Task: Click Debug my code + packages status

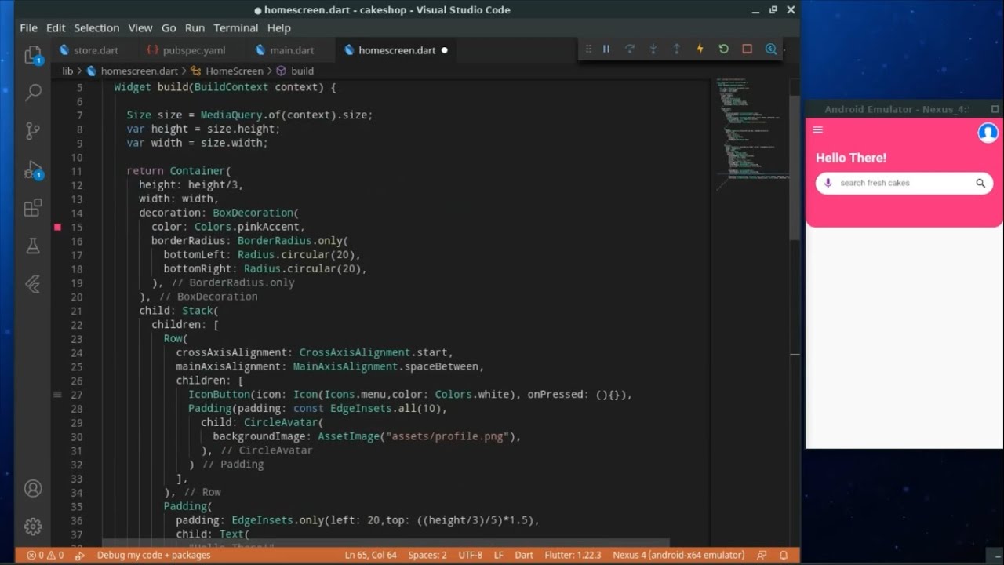Action: 153,555
